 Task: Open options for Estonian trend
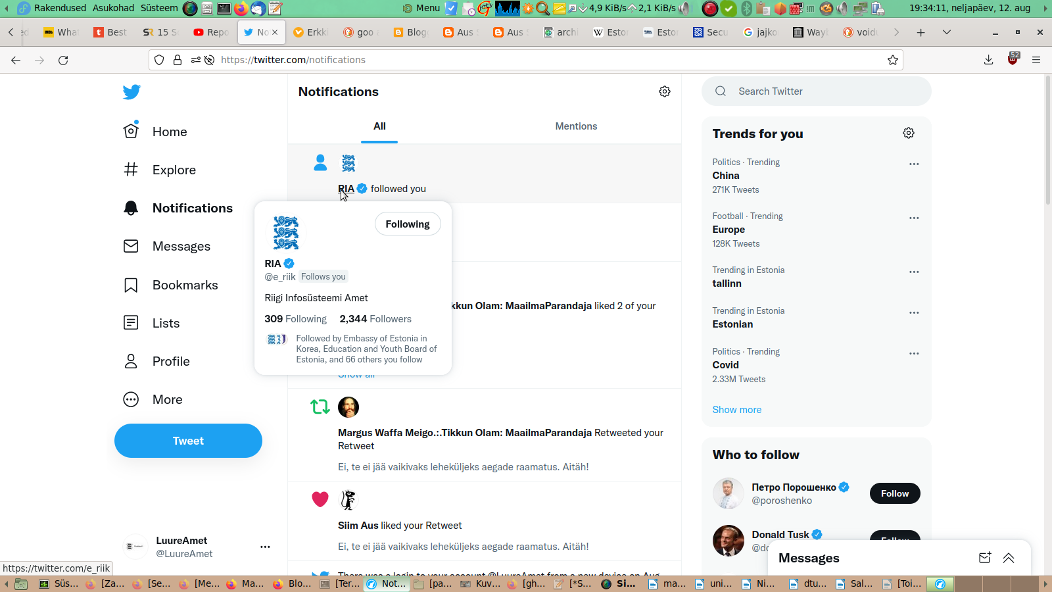[914, 312]
